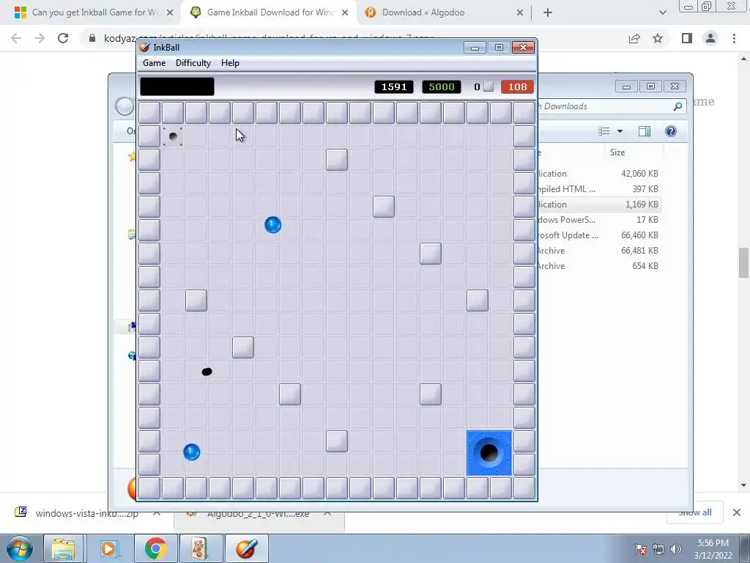The width and height of the screenshot is (750, 563).
Task: Select the Archive sized 654 KB
Action: (598, 265)
